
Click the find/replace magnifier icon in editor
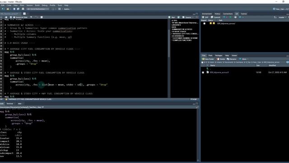click(x=31, y=17)
